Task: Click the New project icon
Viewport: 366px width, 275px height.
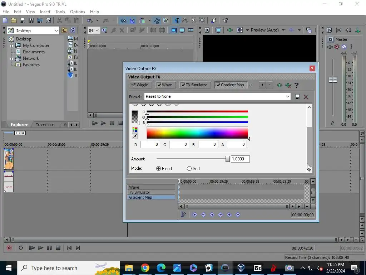Action: pos(5,20)
